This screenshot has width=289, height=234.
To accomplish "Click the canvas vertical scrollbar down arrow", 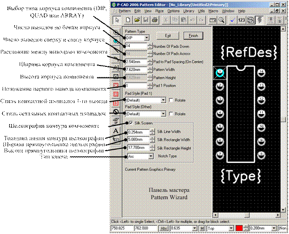I will [283, 210].
